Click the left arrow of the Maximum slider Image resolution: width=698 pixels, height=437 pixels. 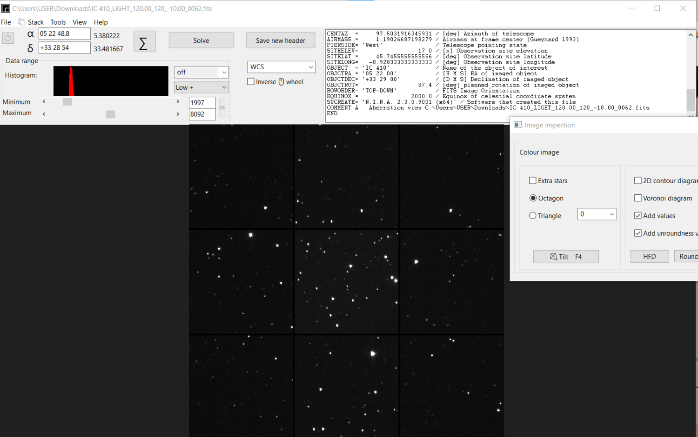pyautogui.click(x=44, y=114)
